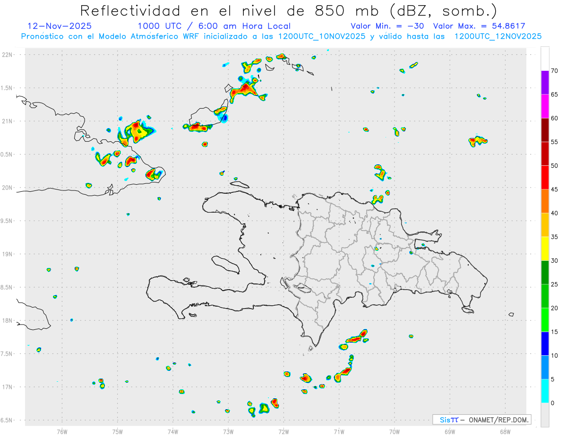Click the colorbar value '45'
The width and height of the screenshot is (567, 438).
click(x=555, y=189)
